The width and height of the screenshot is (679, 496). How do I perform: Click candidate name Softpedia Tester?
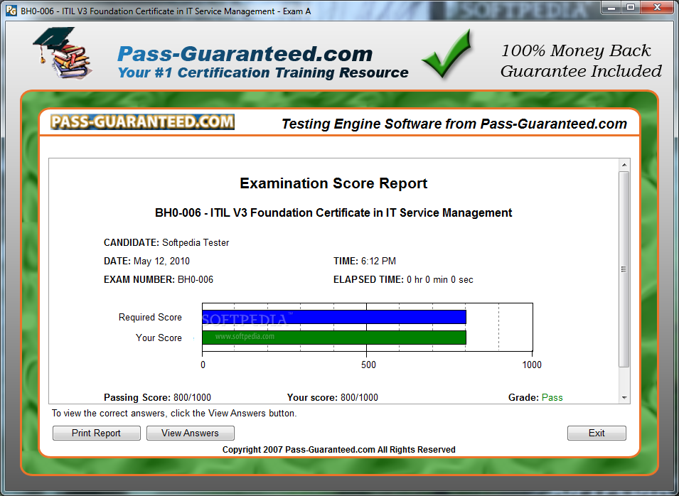[x=196, y=243]
